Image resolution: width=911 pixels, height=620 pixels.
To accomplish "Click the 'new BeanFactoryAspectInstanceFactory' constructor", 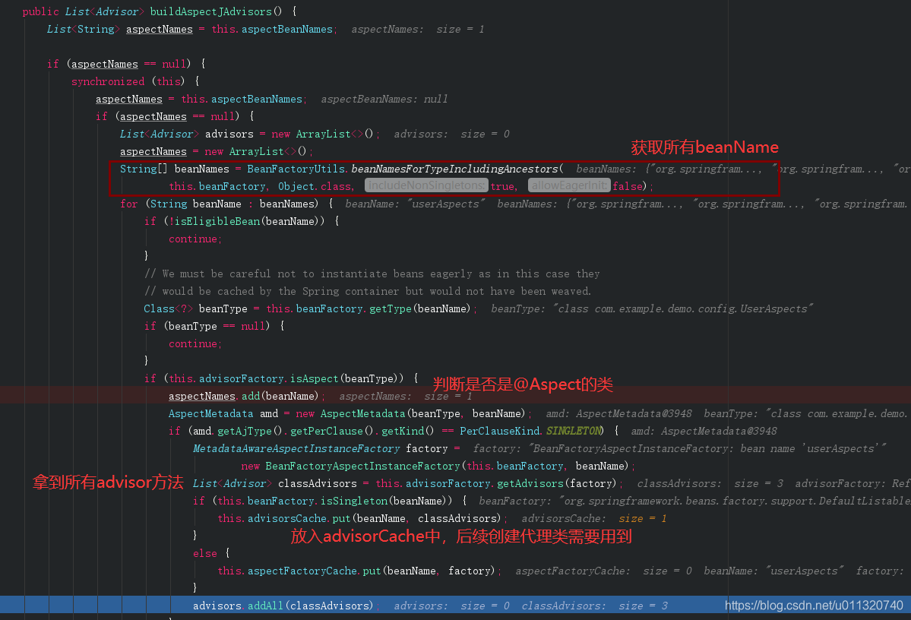I will tap(350, 466).
